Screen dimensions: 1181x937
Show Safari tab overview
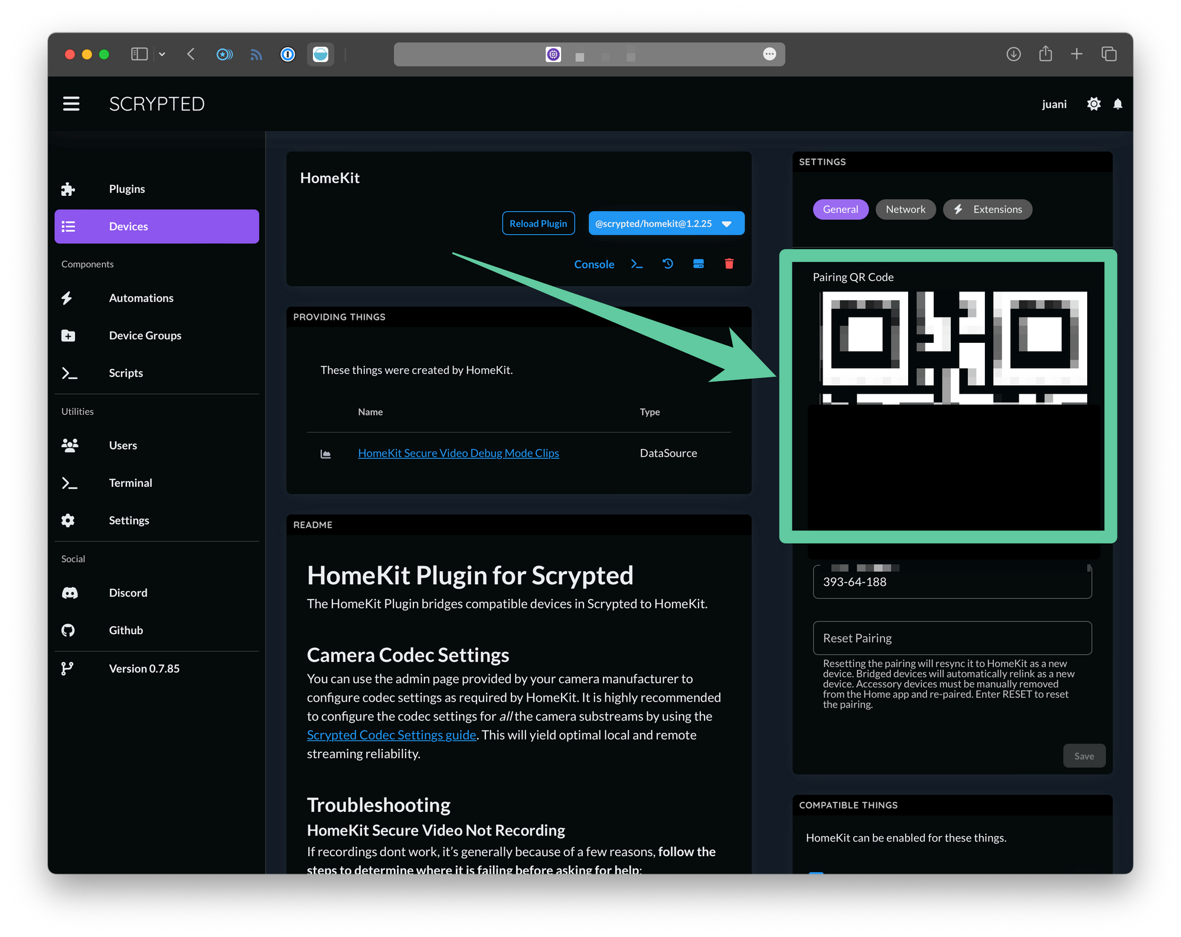click(1109, 54)
